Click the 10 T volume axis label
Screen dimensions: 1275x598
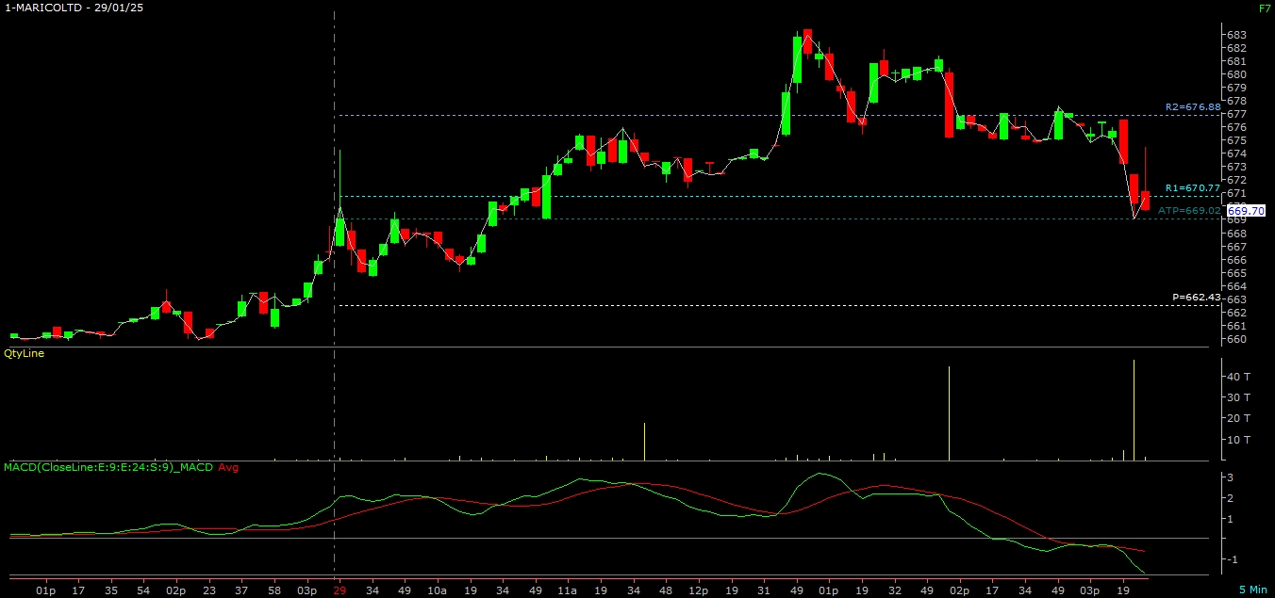(1237, 440)
